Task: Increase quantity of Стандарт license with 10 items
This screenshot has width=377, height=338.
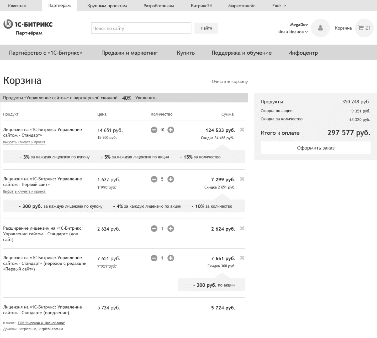Action: click(x=171, y=130)
